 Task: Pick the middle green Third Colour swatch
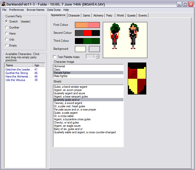pyautogui.click(x=87, y=41)
